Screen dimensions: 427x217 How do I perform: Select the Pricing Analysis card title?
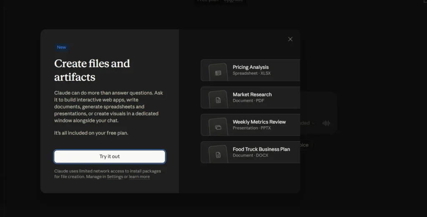coord(251,67)
